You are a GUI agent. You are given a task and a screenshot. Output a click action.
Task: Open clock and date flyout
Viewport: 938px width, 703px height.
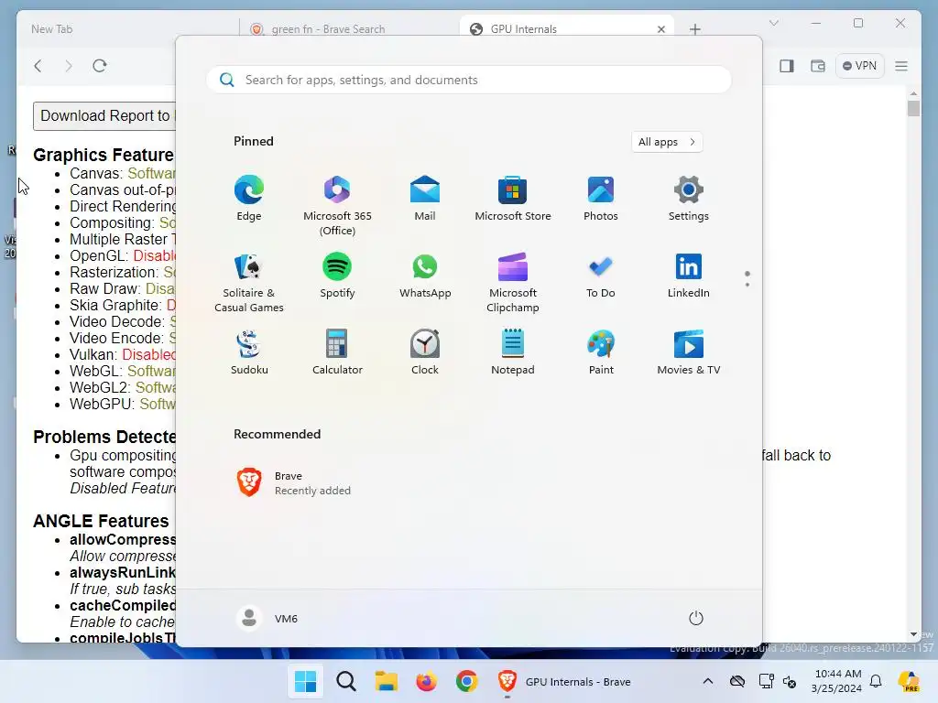click(x=838, y=681)
